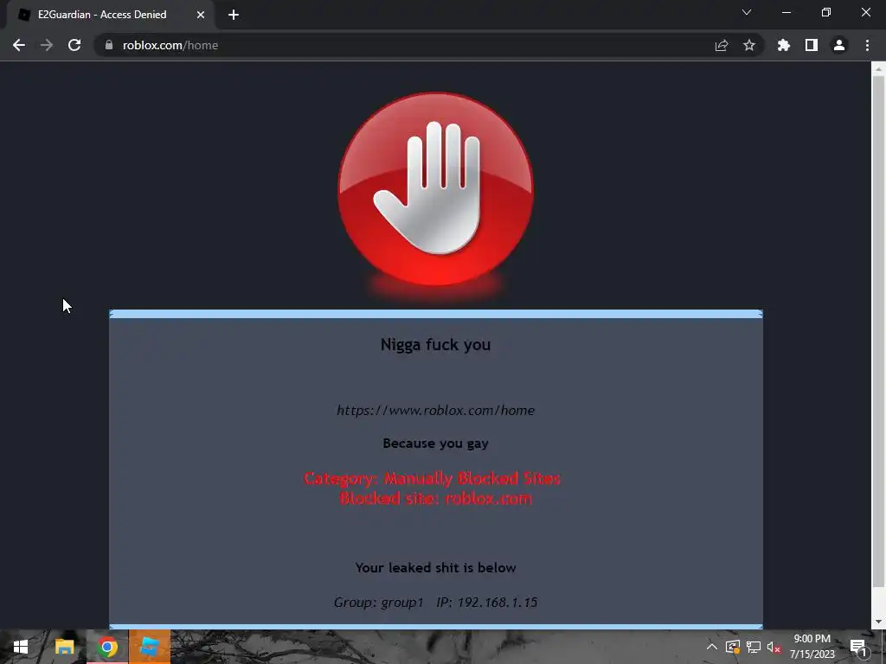Click the page's vertical scrollbar thumb

878,330
